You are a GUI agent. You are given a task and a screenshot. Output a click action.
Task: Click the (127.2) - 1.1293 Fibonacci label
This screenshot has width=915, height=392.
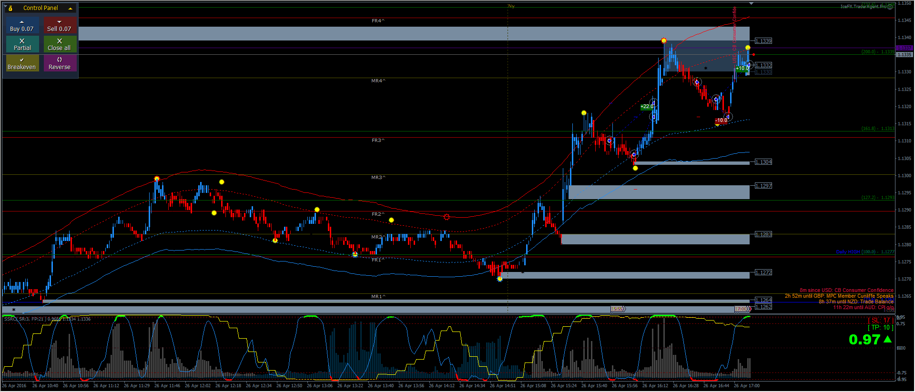click(x=878, y=198)
